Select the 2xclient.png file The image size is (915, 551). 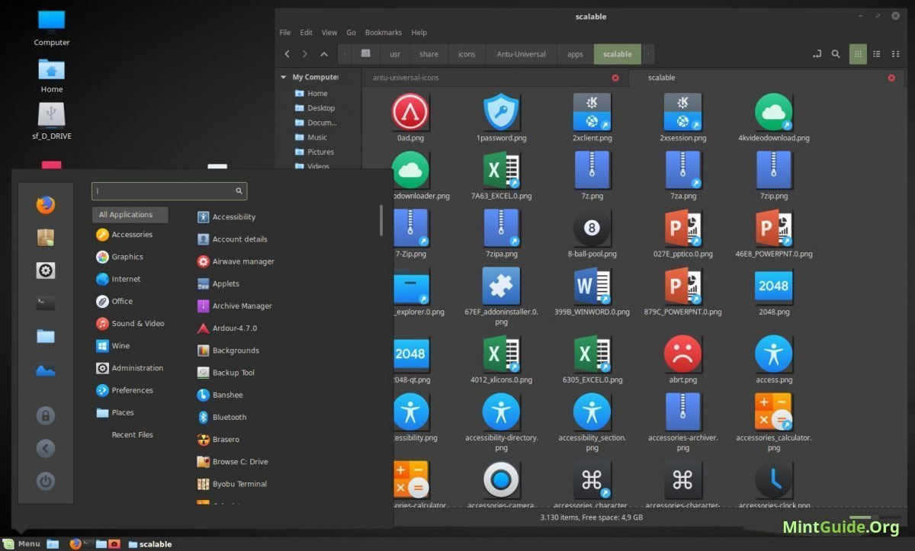[592, 112]
